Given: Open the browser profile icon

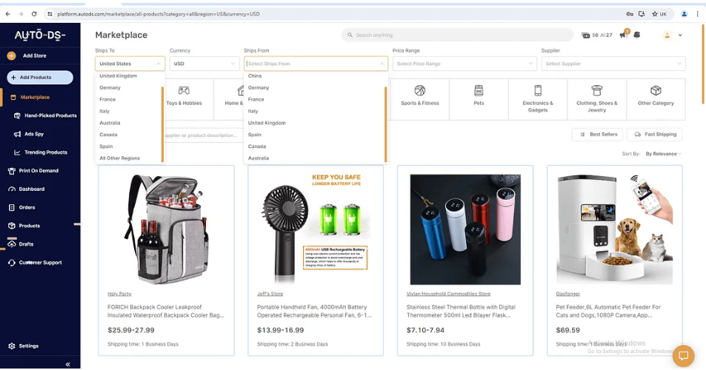Looking at the screenshot, I should 684,14.
